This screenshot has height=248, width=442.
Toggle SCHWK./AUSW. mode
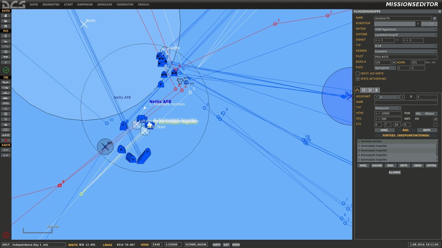[x=196, y=244]
